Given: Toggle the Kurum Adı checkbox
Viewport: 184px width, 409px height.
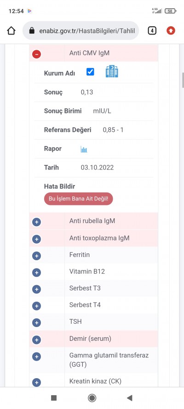Looking at the screenshot, I should pos(90,72).
